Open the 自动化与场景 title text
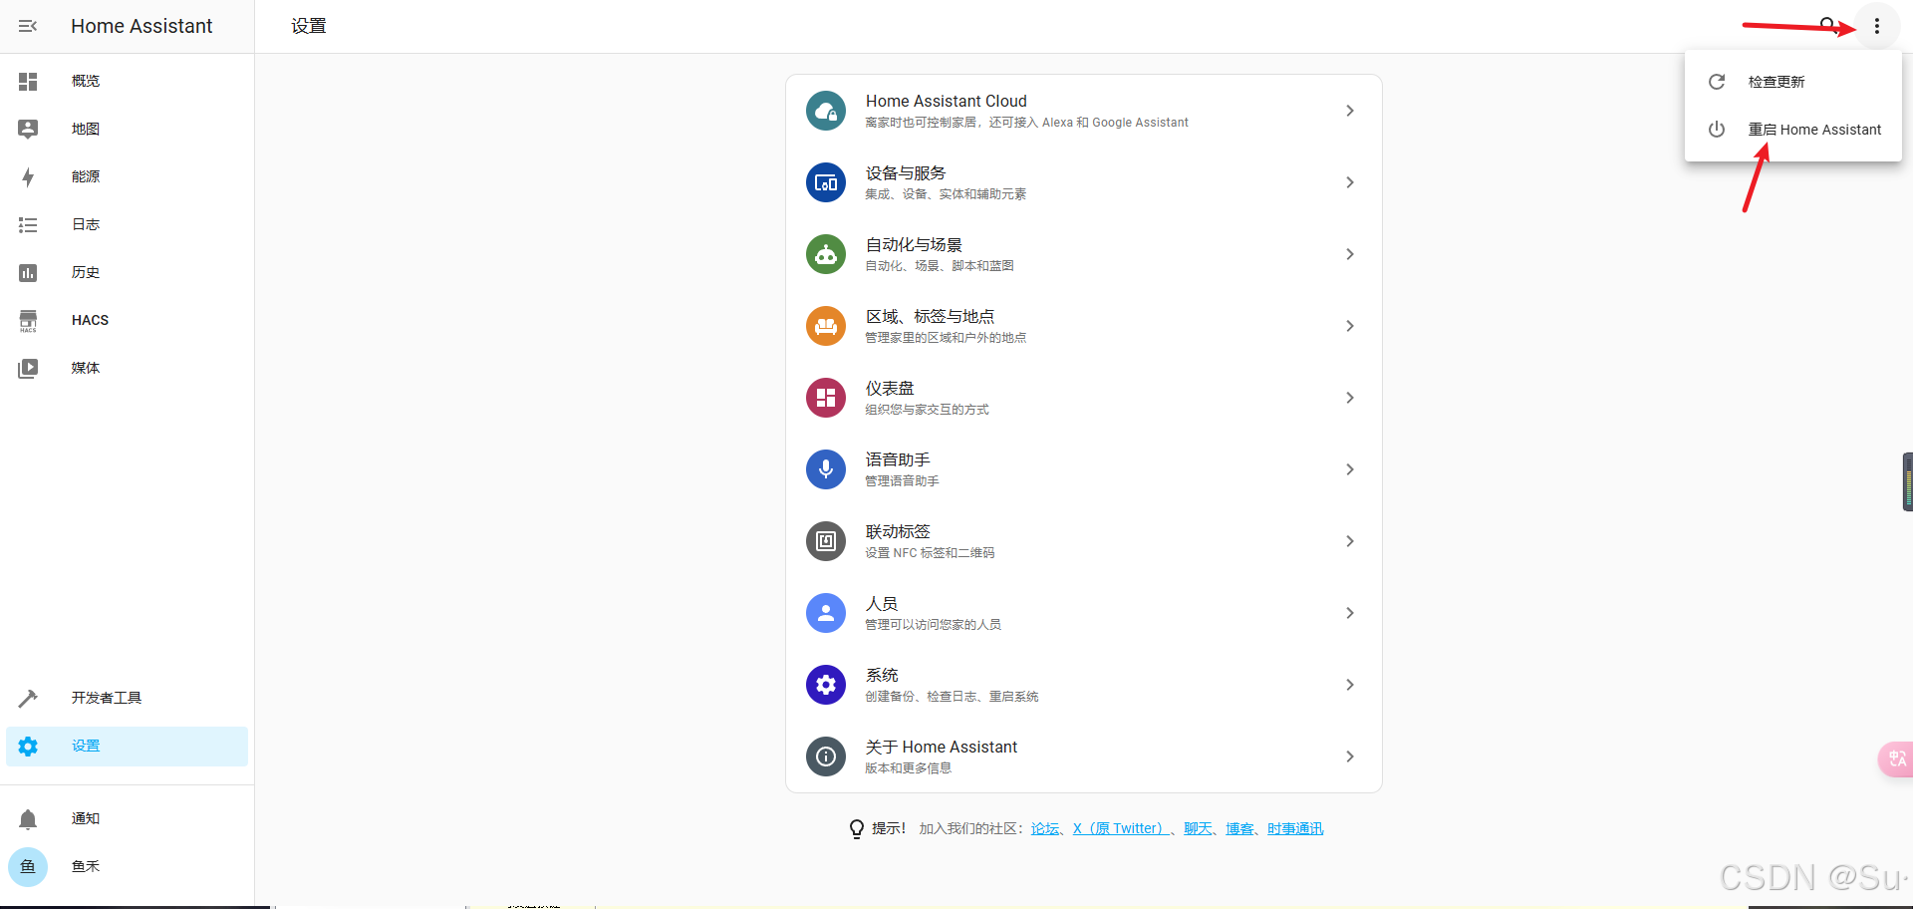Image resolution: width=1913 pixels, height=909 pixels. [x=914, y=245]
